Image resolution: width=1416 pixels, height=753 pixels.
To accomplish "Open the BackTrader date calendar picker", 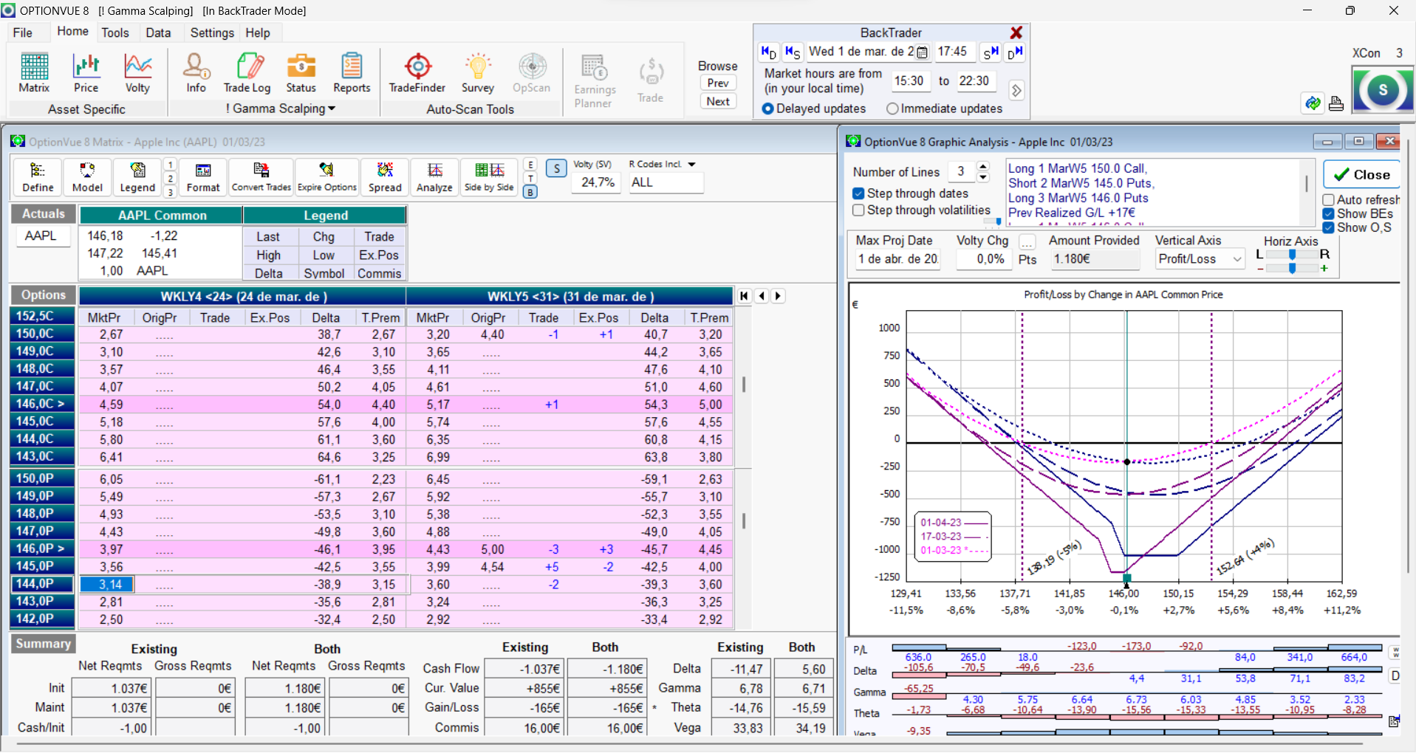I will pyautogui.click(x=922, y=52).
